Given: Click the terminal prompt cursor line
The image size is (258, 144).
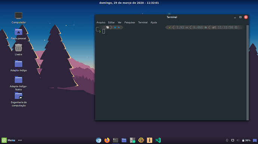Looking at the screenshot, I should (x=104, y=31).
